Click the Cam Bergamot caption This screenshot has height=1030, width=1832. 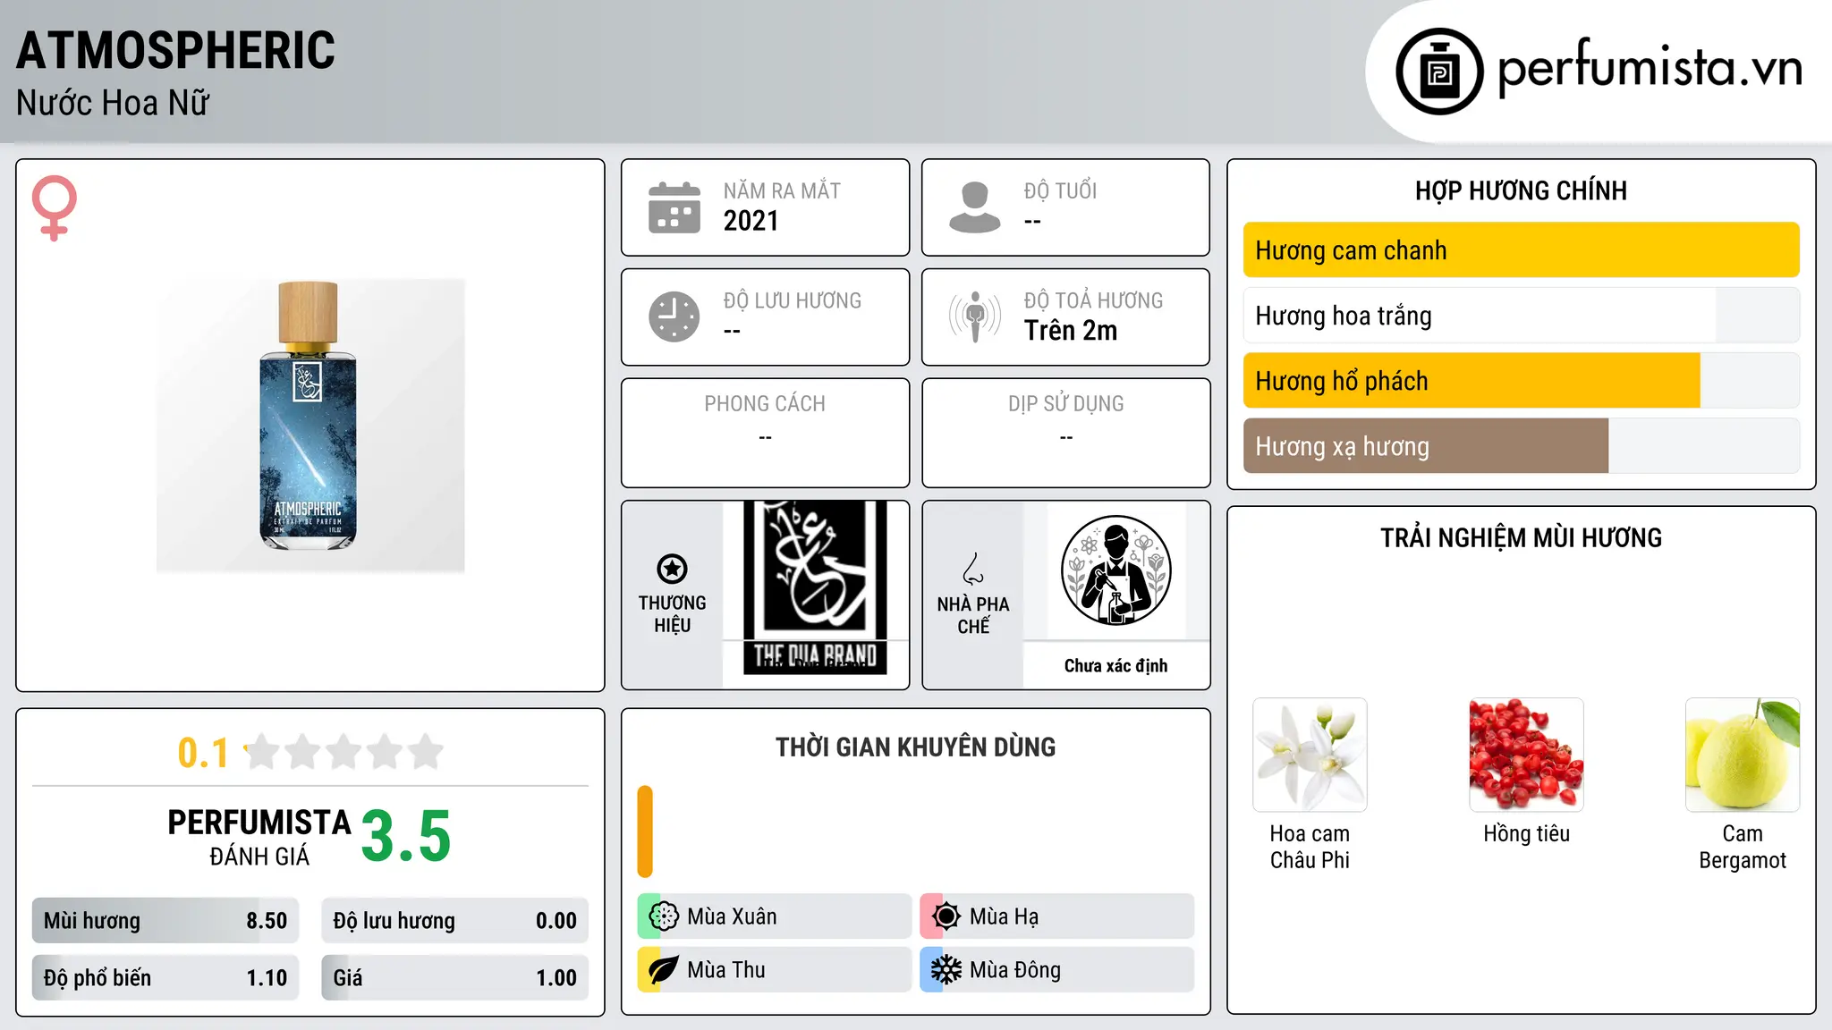tap(1743, 847)
